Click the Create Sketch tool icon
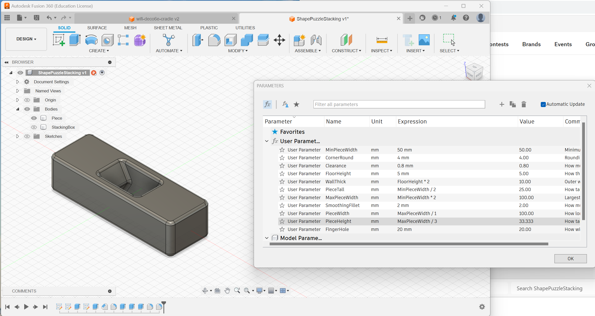Screen dimensions: 595x316 (59, 40)
